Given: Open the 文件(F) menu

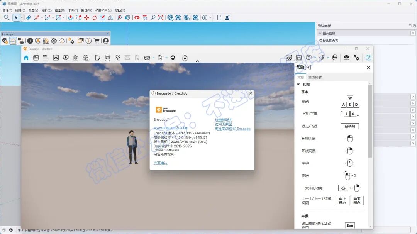Looking at the screenshot, I should pos(7,10).
